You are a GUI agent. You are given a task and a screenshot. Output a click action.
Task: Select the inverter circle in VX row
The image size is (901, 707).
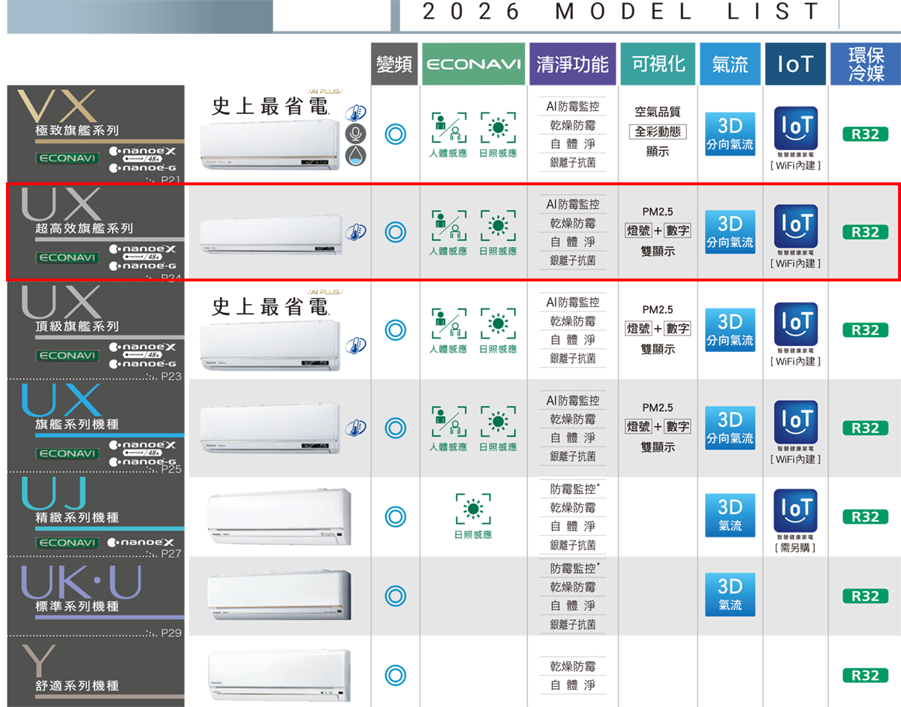tap(395, 134)
